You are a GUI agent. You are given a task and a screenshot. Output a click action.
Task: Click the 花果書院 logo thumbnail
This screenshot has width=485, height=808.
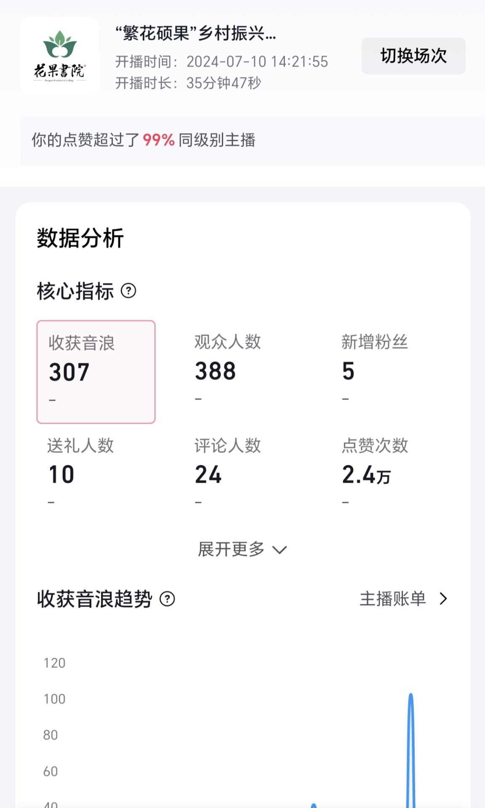(59, 55)
